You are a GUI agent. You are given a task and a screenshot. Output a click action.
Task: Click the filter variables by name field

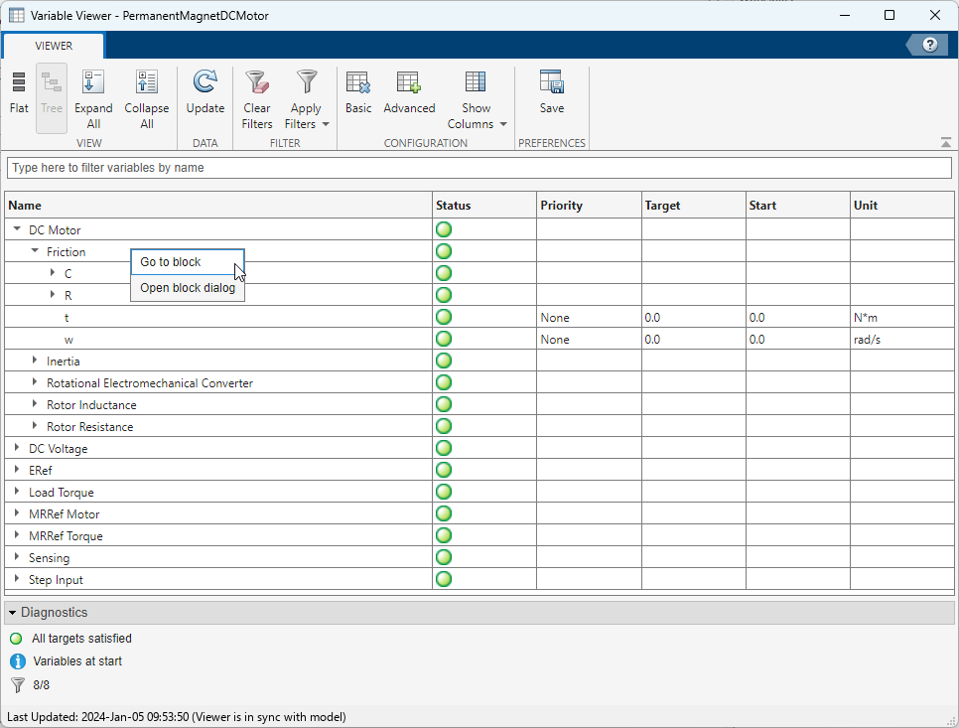479,168
